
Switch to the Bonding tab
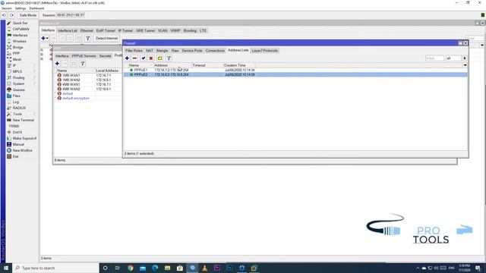click(x=190, y=30)
